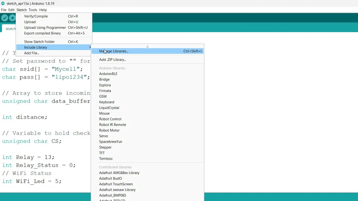Include Adafruit AMG88xx Library
The width and height of the screenshot is (358, 201).
[147, 173]
